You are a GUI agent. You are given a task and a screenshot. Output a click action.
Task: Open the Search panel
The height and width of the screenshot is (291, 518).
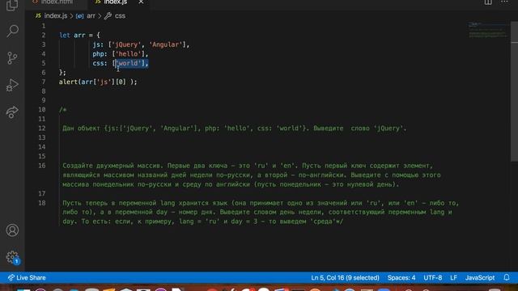click(x=12, y=31)
